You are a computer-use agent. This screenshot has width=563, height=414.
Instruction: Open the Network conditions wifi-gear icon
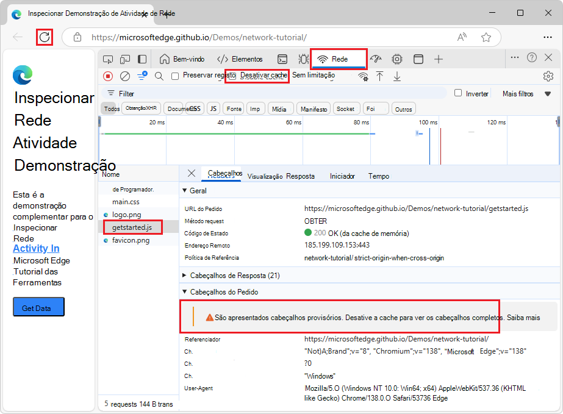pyautogui.click(x=363, y=76)
